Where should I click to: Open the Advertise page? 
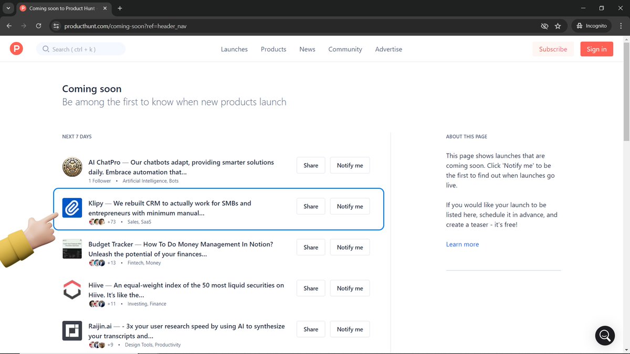tap(388, 49)
